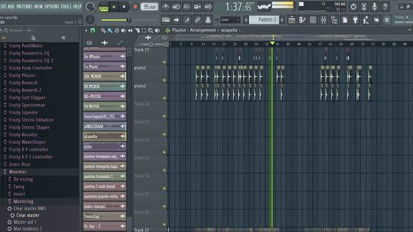Open the Line snap dropdown

[230, 20]
